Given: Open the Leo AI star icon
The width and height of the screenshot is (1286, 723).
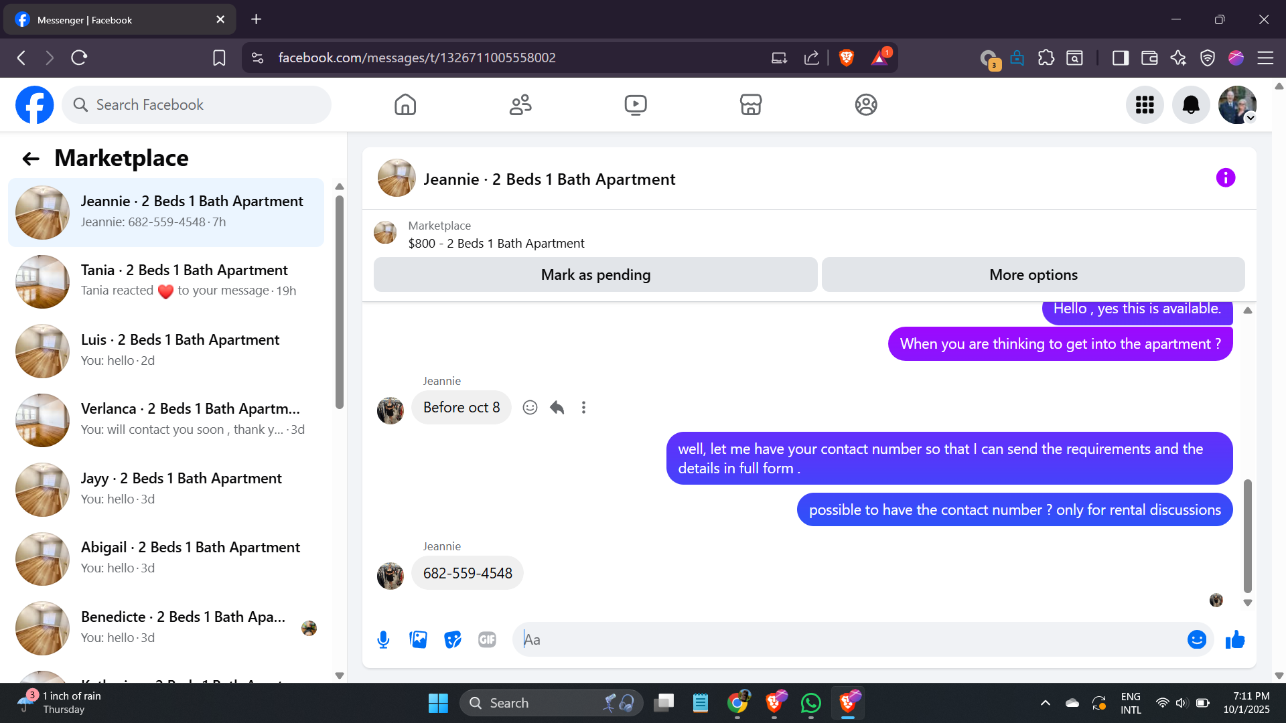Looking at the screenshot, I should (x=1178, y=58).
